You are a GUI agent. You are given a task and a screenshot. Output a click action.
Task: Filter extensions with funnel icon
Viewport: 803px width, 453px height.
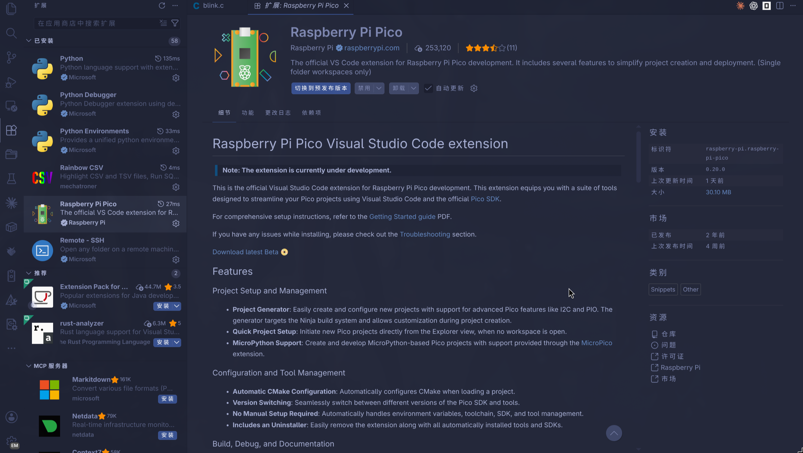coord(175,23)
